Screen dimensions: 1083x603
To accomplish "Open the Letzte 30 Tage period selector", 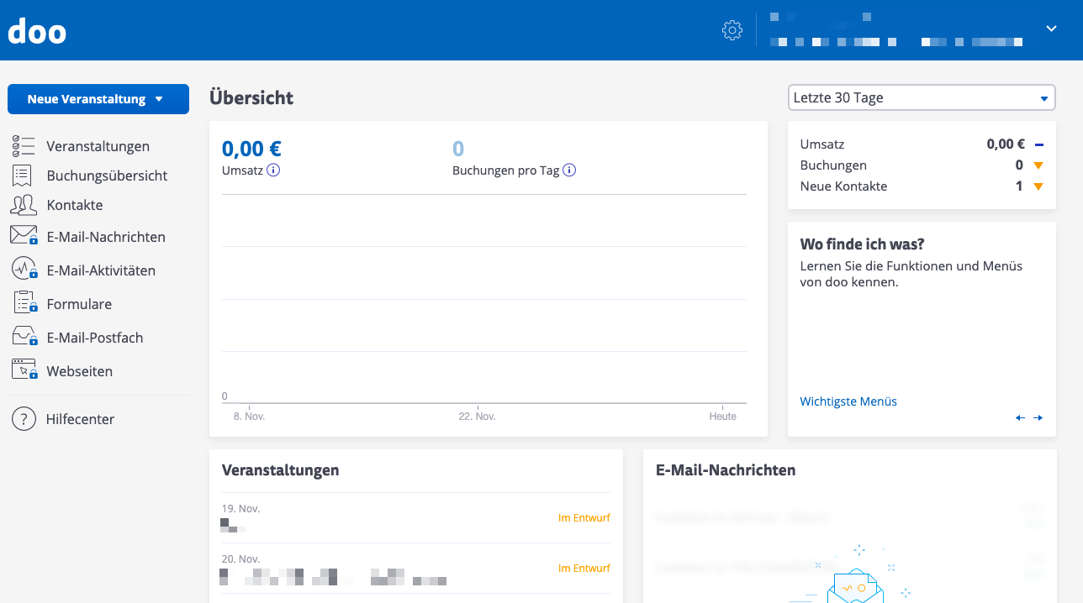I will pyautogui.click(x=922, y=97).
